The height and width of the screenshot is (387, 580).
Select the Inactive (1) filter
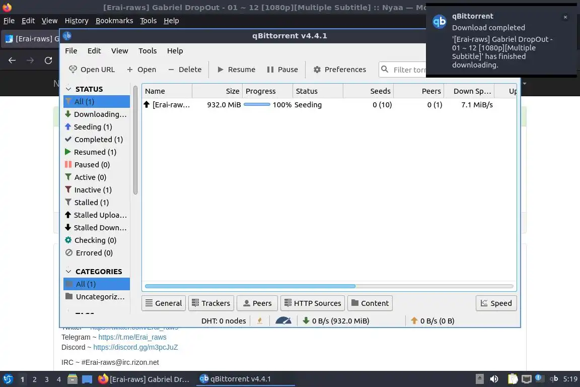(x=97, y=189)
